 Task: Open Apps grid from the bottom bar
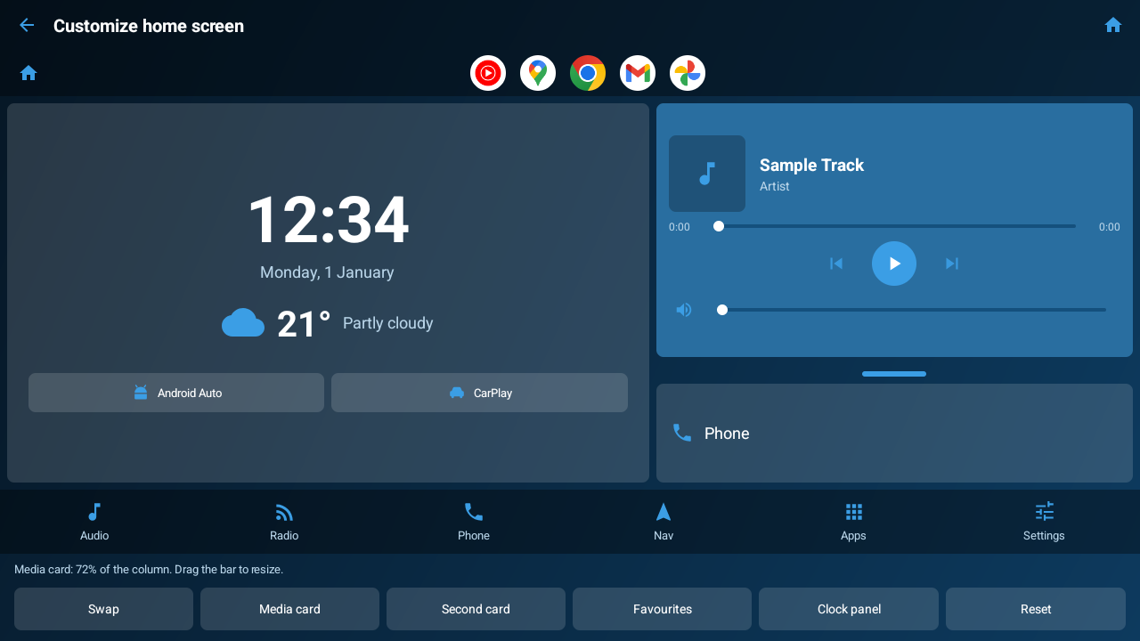[x=853, y=522]
